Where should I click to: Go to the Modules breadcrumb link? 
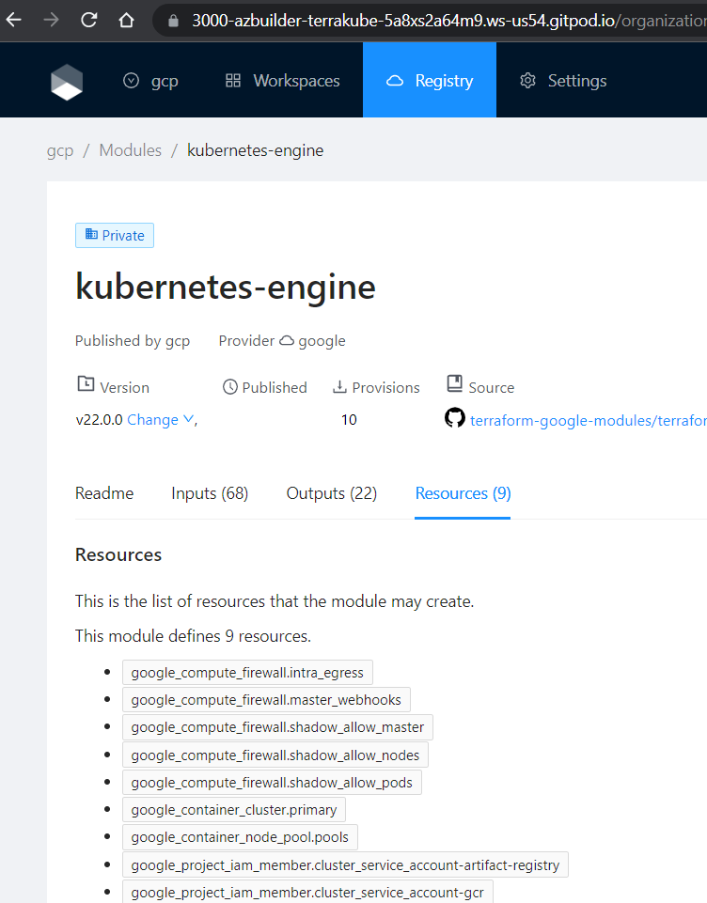pos(131,150)
